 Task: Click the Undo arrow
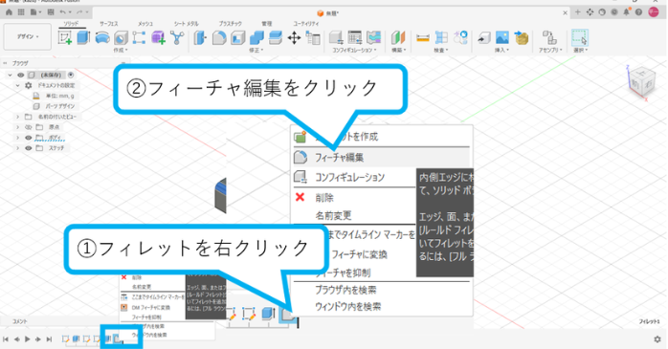pos(62,12)
